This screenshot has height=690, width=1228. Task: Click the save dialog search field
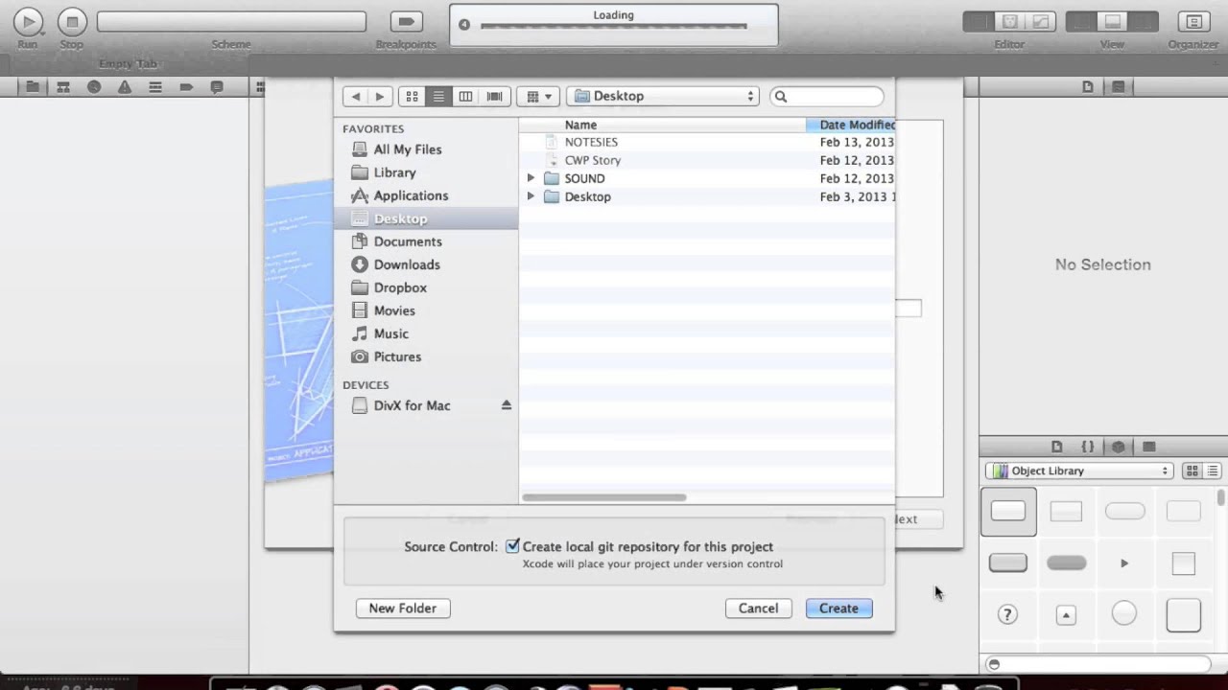(x=827, y=96)
